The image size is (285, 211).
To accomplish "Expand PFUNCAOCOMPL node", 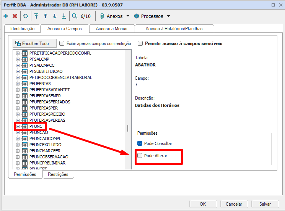I will 18,139.
